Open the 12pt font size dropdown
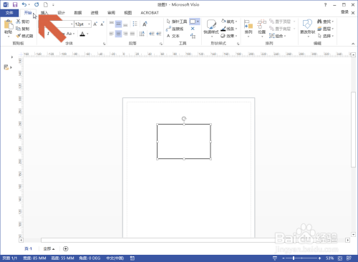Image resolution: width=358 pixels, height=262 pixels. point(89,24)
